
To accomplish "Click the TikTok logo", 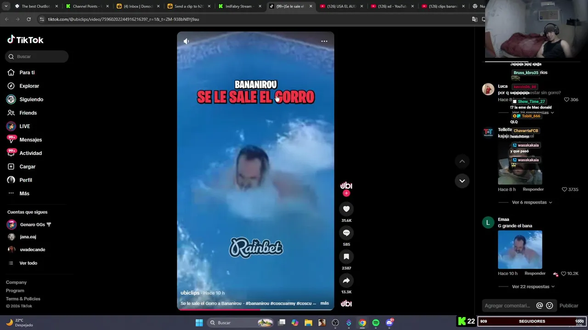I will coord(25,40).
